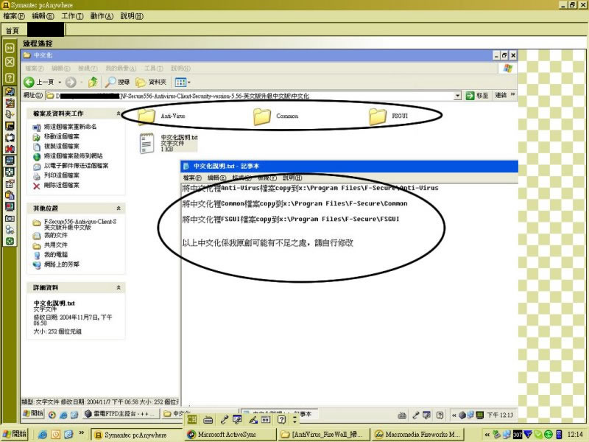589x442 pixels.
Task: Show hidden tray icons with « arrow on local taskbar
Action: pos(487,435)
